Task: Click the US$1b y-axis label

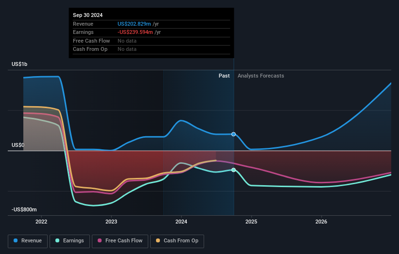Action: (19, 64)
